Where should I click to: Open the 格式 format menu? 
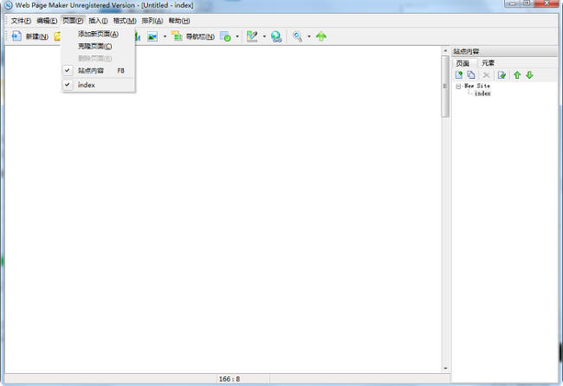pyautogui.click(x=125, y=20)
